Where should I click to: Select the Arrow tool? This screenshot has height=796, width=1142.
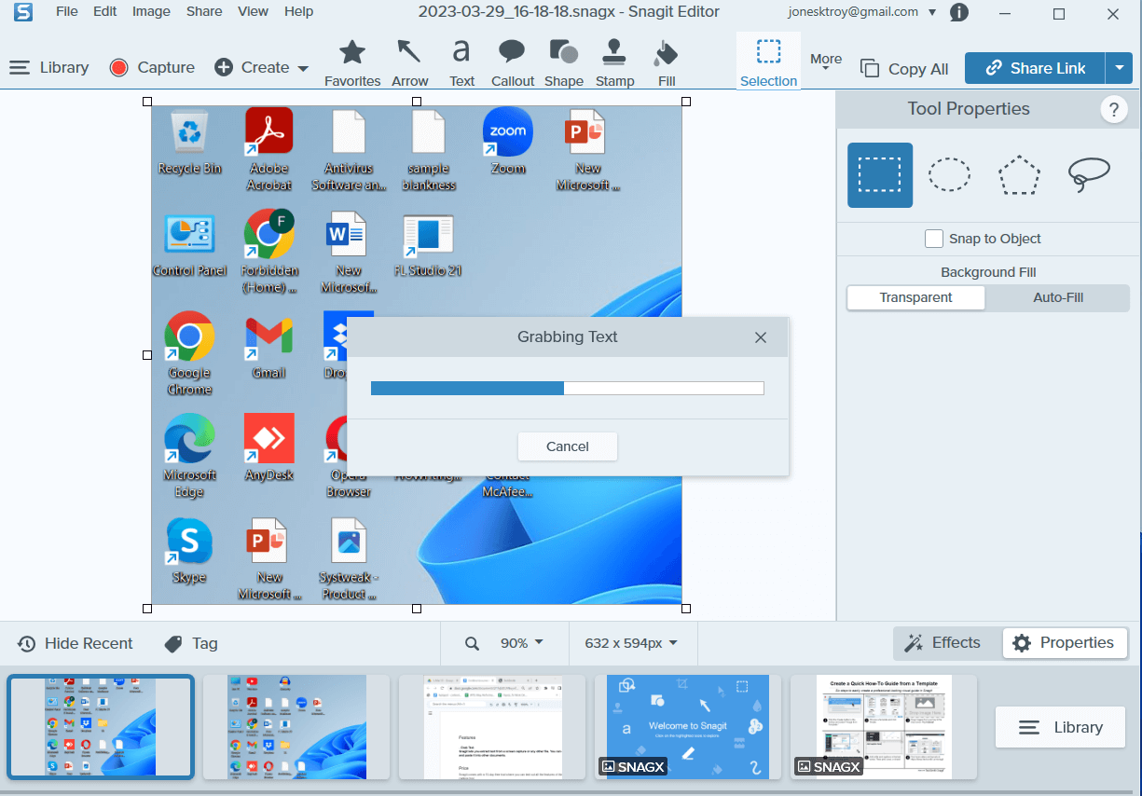pyautogui.click(x=409, y=62)
